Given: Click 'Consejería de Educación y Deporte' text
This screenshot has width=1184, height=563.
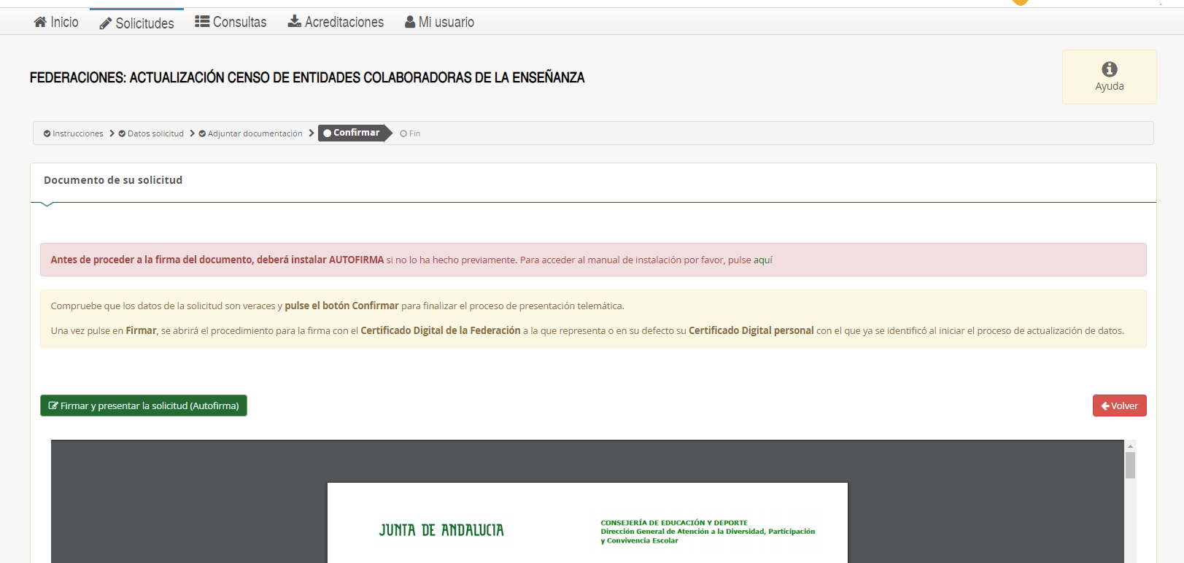Looking at the screenshot, I should 674,523.
